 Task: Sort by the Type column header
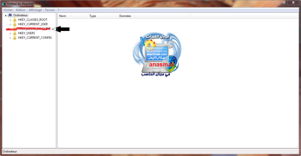(x=103, y=16)
